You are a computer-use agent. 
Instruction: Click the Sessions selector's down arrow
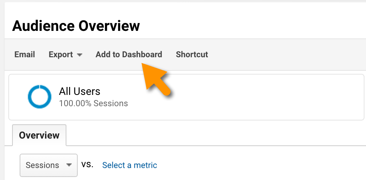click(x=69, y=165)
